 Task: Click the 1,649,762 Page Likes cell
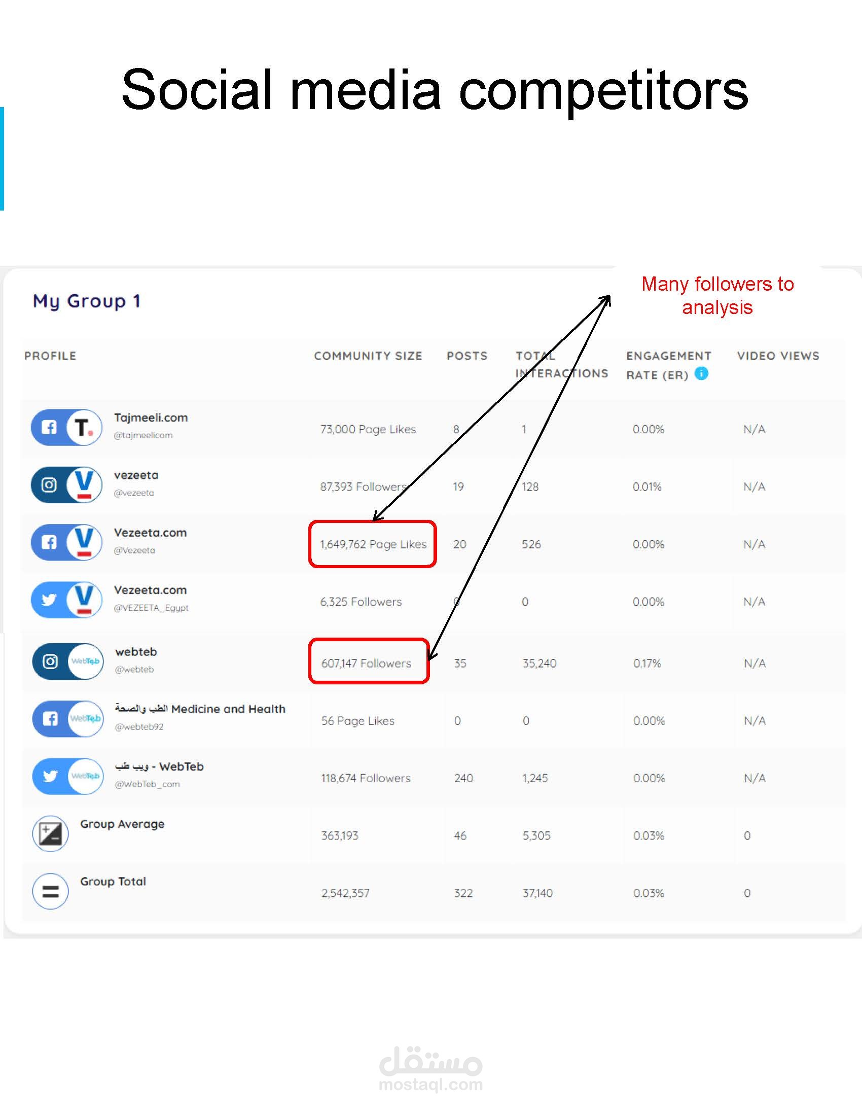click(x=373, y=544)
